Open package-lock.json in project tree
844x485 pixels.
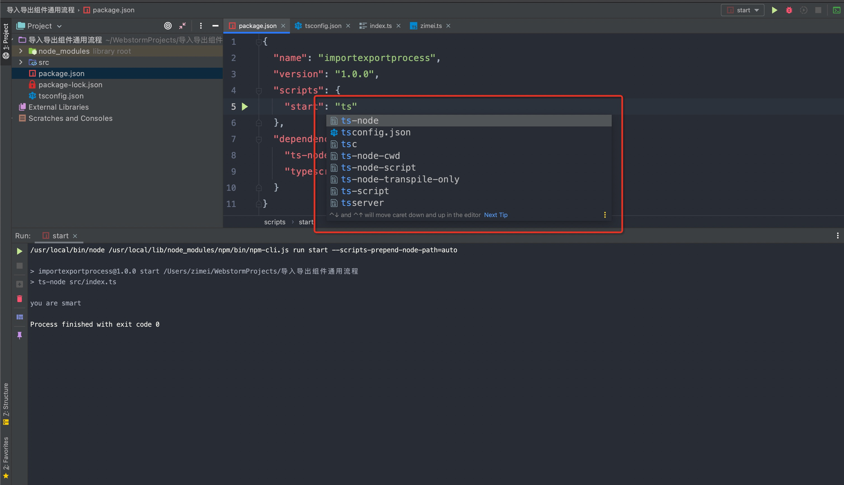70,84
